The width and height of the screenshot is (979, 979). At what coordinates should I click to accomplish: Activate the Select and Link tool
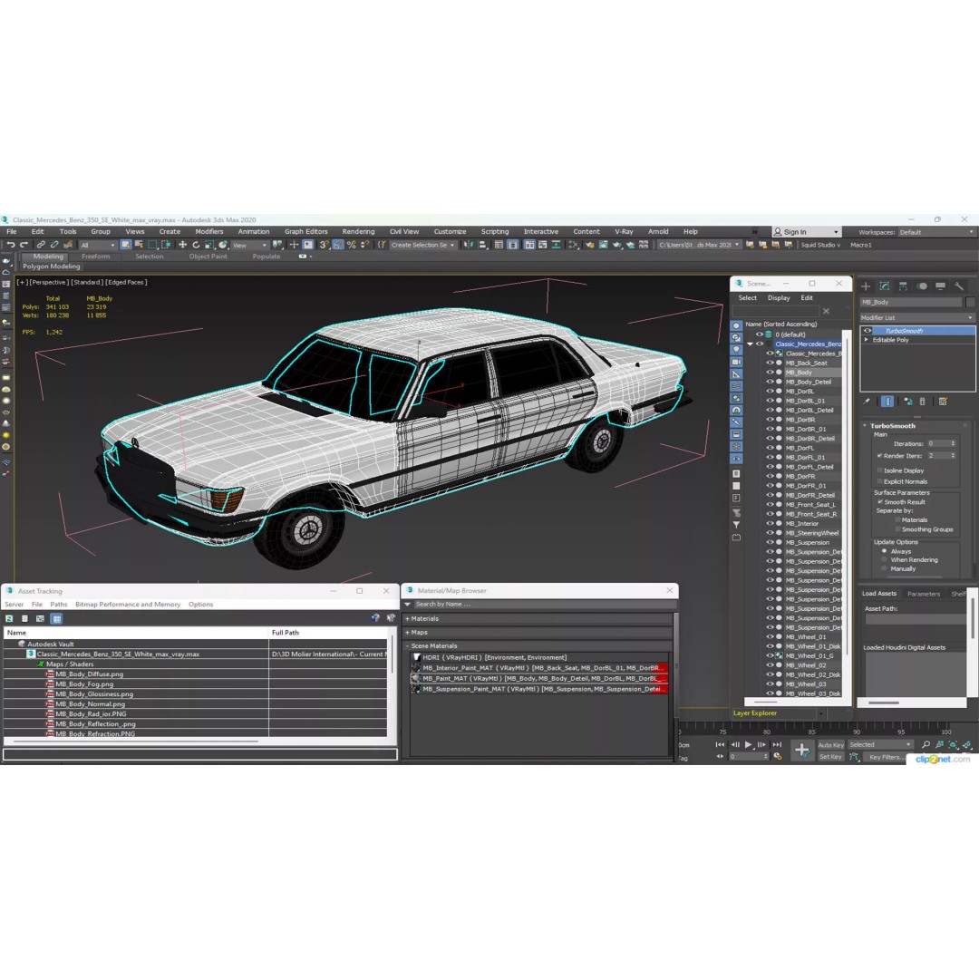click(x=41, y=245)
